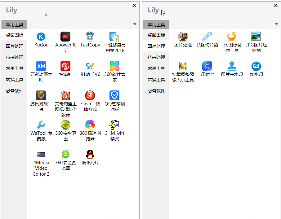Viewport: 281px width, 219px height.
Task: Open 批量调整图像大小工具 icon
Action: click(183, 66)
